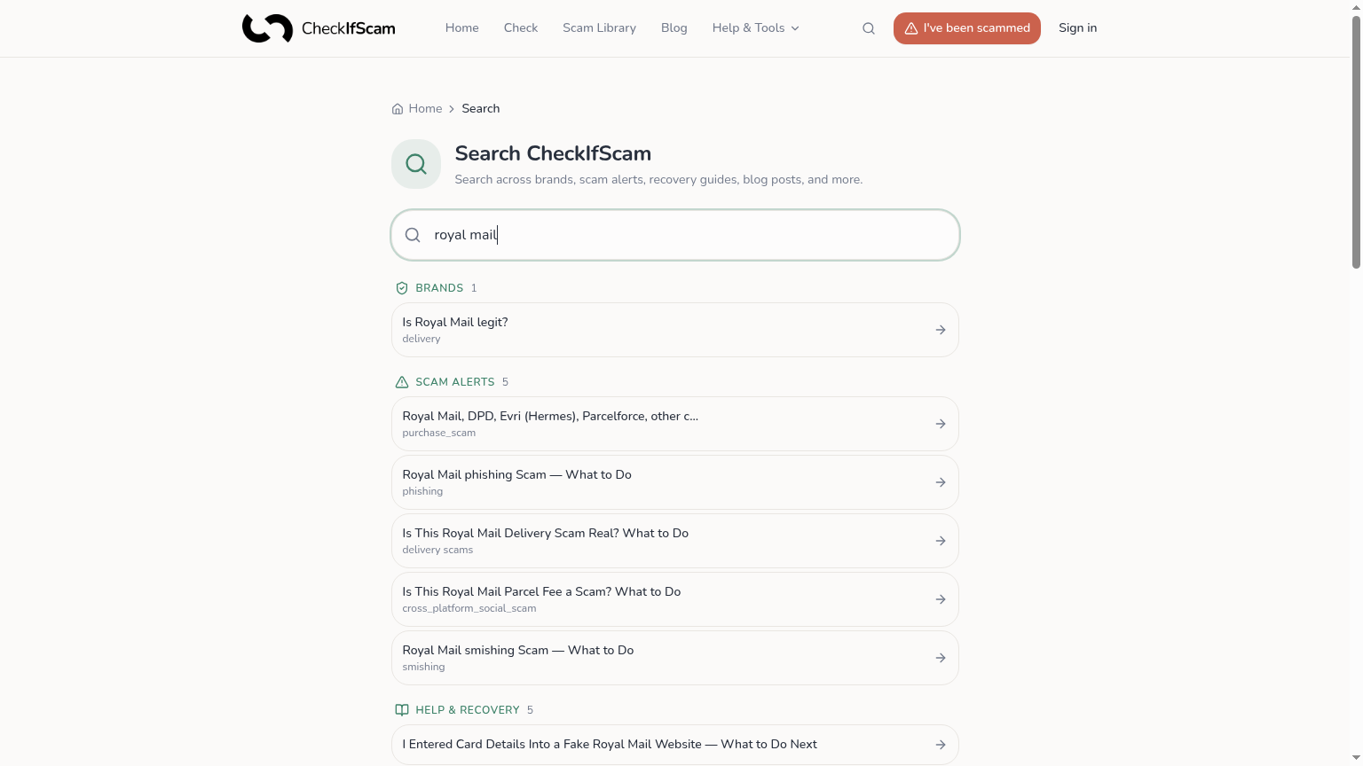Open the Is Royal Mail legit? result
The image size is (1363, 766).
(675, 330)
